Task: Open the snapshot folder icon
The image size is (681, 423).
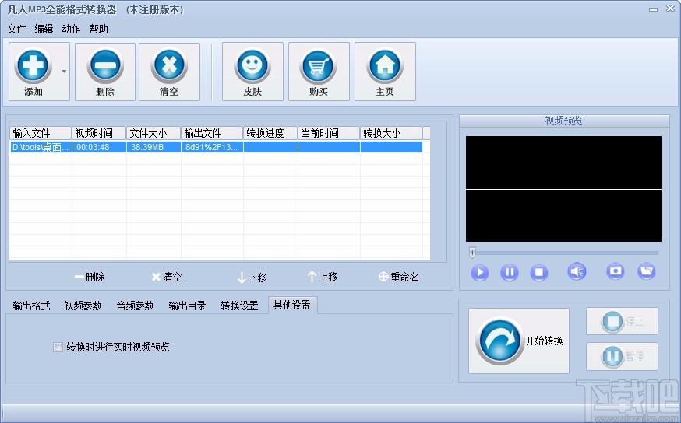Action: [x=647, y=271]
